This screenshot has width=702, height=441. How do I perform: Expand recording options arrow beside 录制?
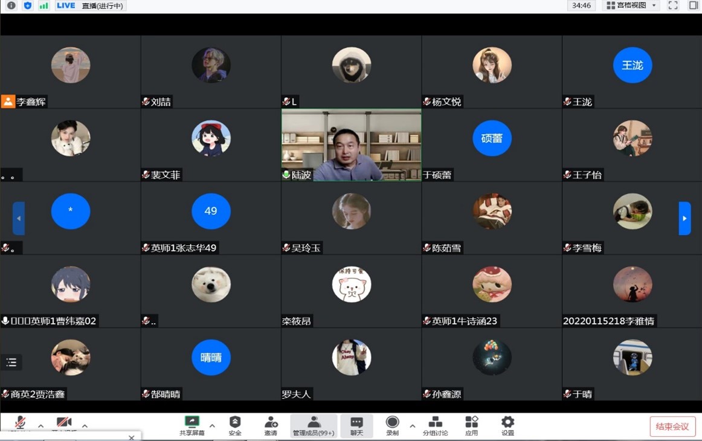coord(412,426)
